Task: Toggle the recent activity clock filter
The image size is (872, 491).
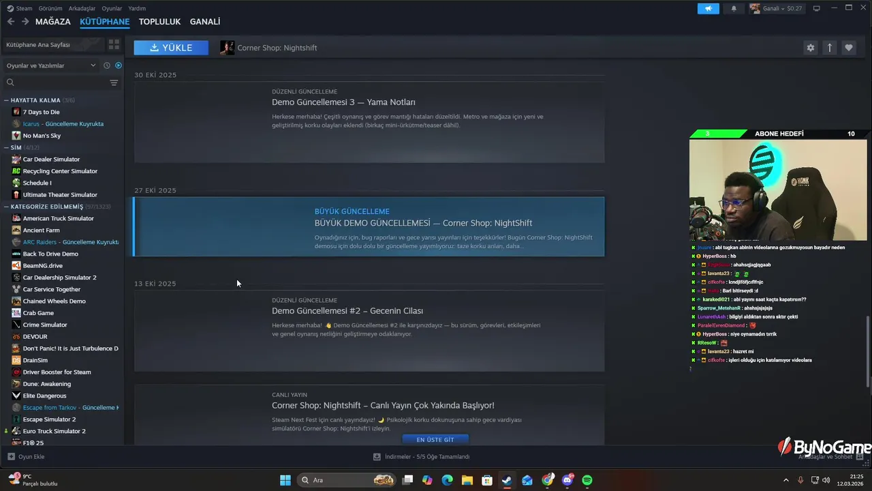Action: tap(107, 65)
